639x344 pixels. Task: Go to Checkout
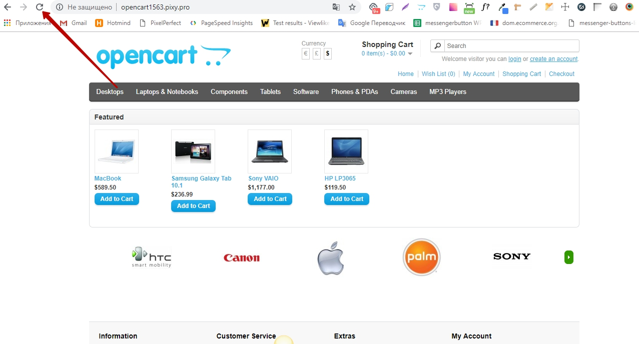[561, 74]
